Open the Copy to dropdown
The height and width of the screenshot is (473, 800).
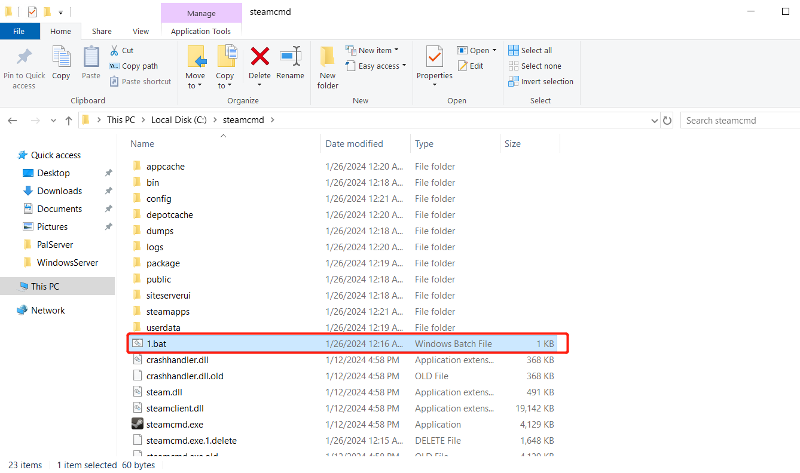(x=225, y=80)
